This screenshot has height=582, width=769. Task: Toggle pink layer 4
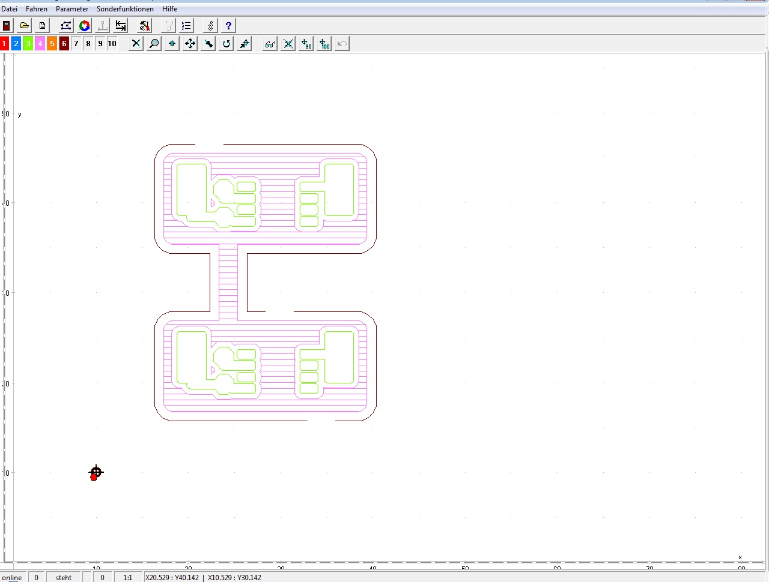coord(40,44)
